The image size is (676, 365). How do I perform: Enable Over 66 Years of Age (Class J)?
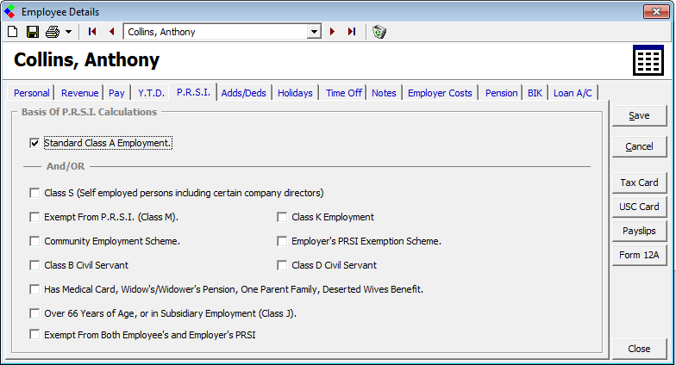pyautogui.click(x=34, y=313)
